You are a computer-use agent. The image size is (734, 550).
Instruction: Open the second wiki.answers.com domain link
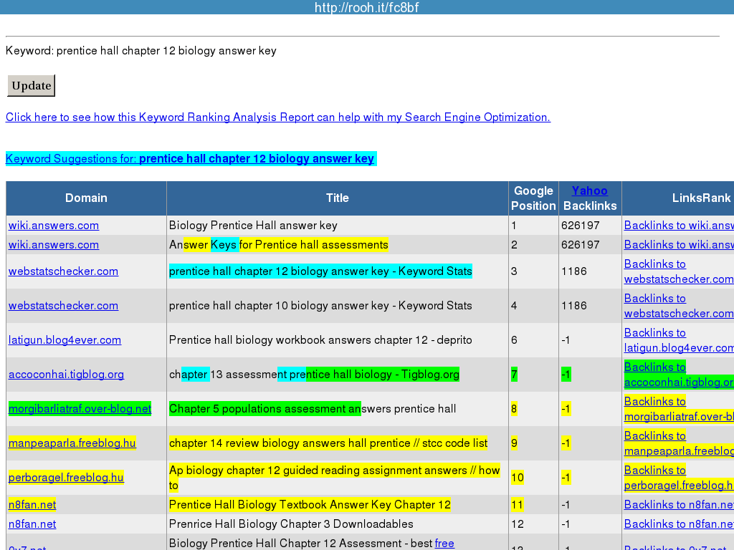point(54,245)
